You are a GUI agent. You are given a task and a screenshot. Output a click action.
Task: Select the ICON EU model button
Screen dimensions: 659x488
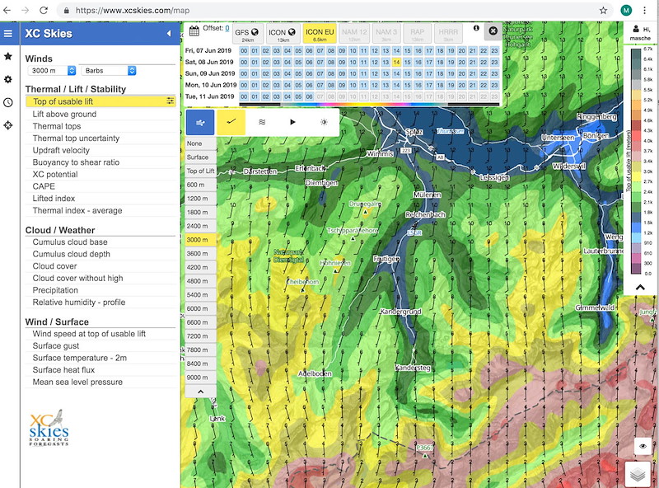[x=320, y=34]
